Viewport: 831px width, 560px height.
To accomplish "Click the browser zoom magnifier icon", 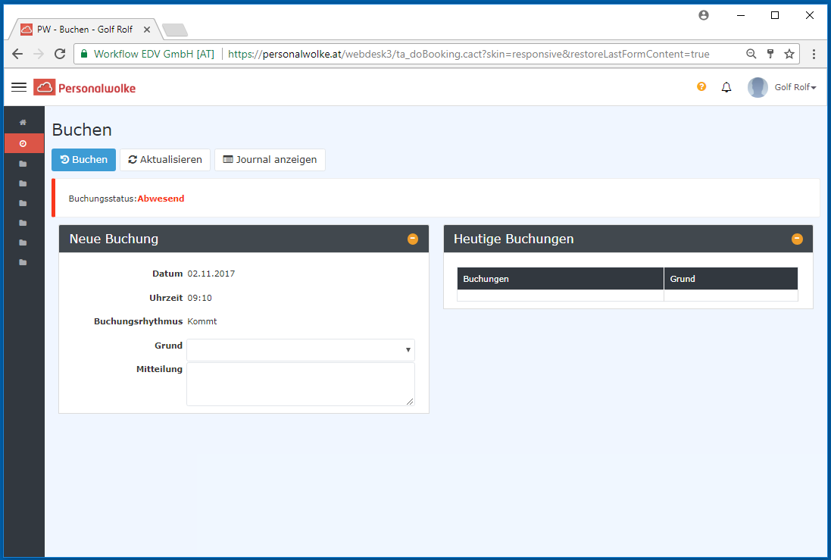I will pos(751,54).
